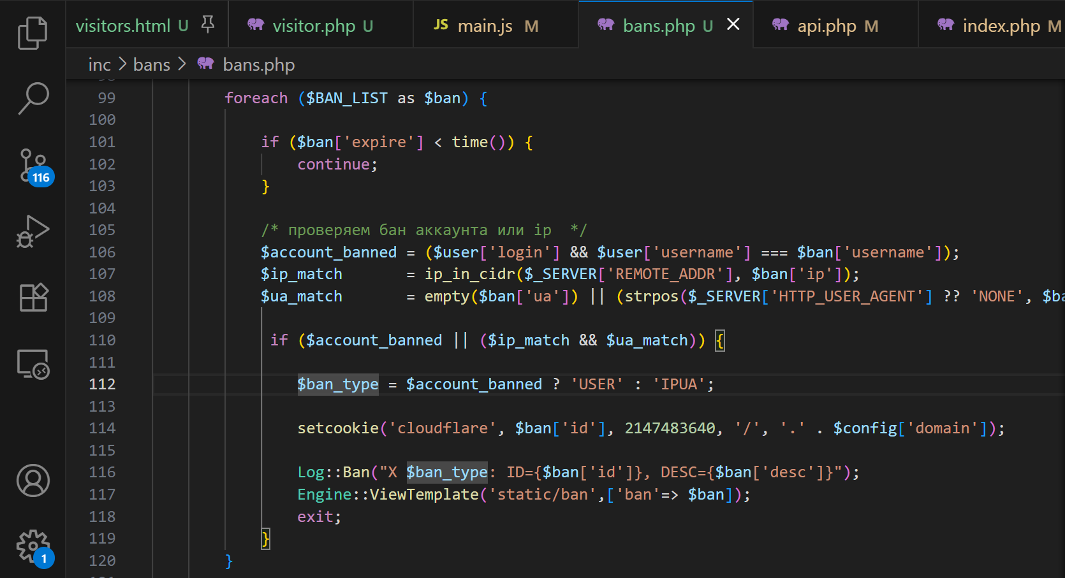Open the Run and Debug view
Screen dimensions: 1065x578
[33, 232]
